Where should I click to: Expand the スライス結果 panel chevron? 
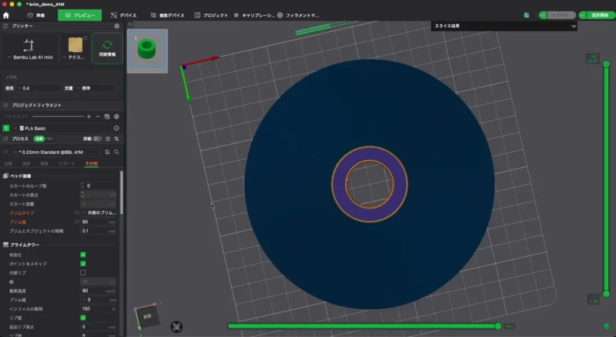coord(573,26)
